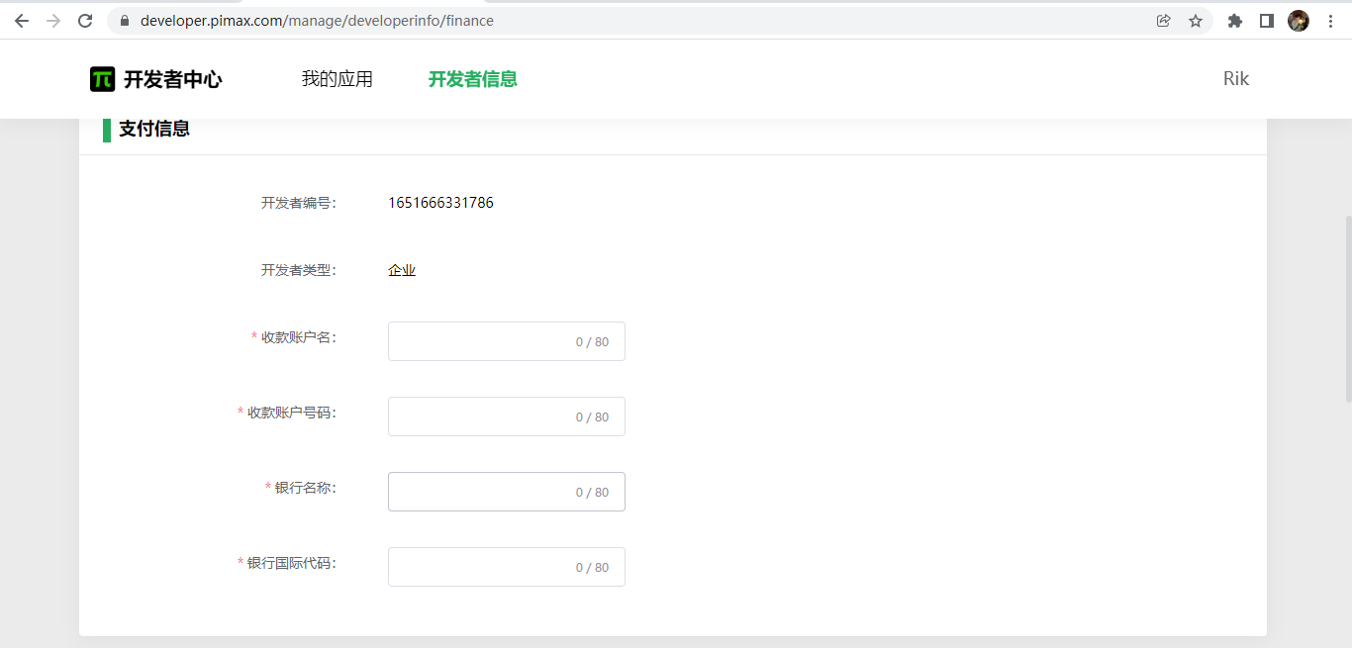Share this page using share icon
This screenshot has height=648, width=1352.
pyautogui.click(x=1164, y=21)
